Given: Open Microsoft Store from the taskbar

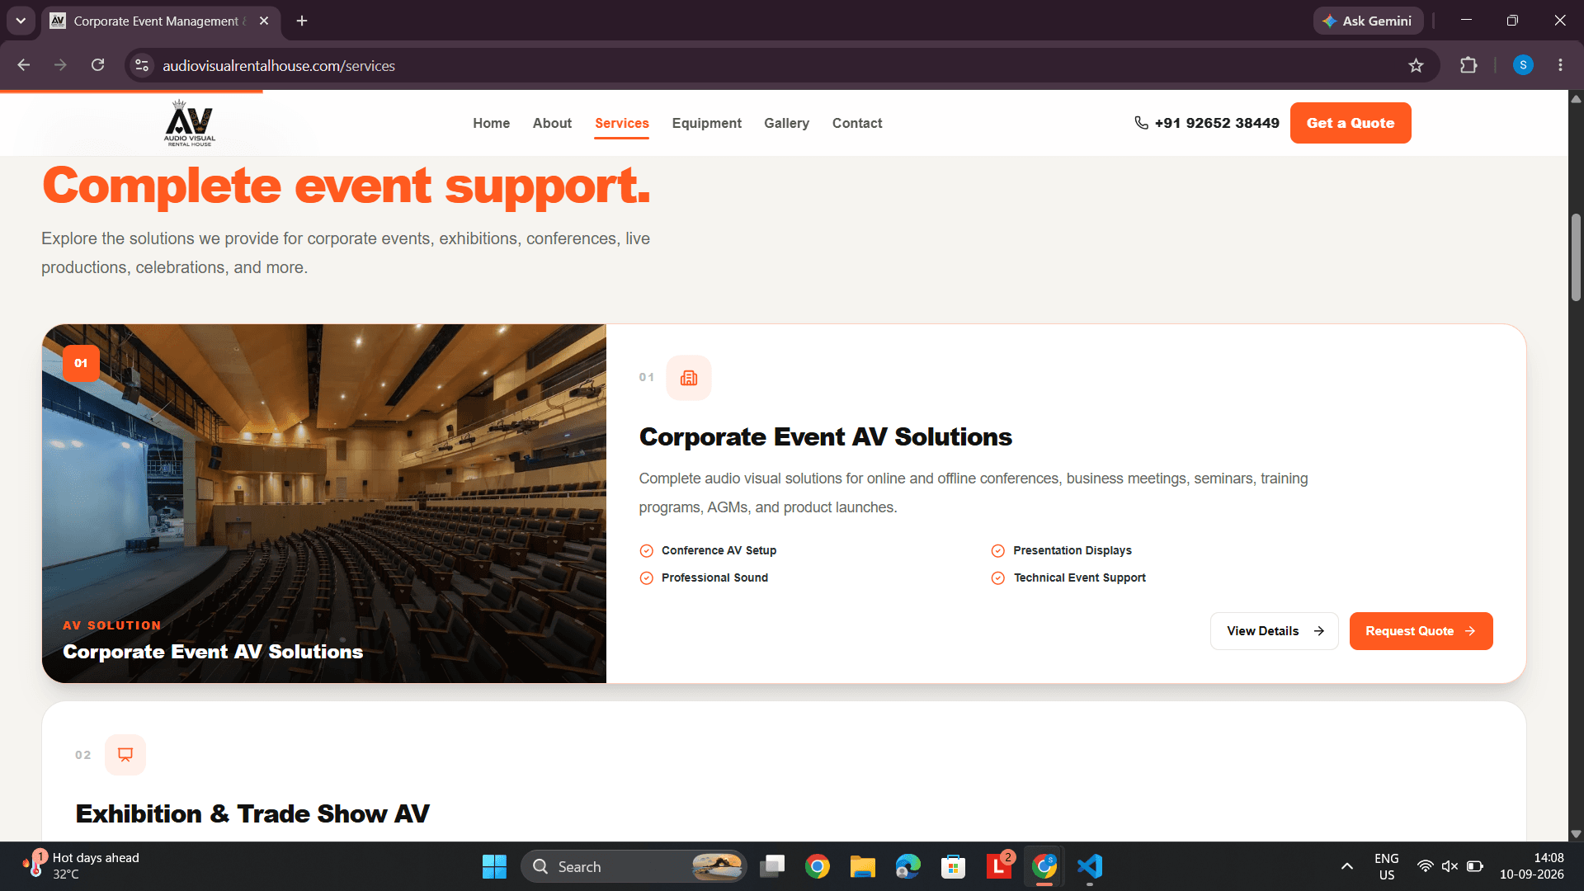Looking at the screenshot, I should pyautogui.click(x=953, y=866).
